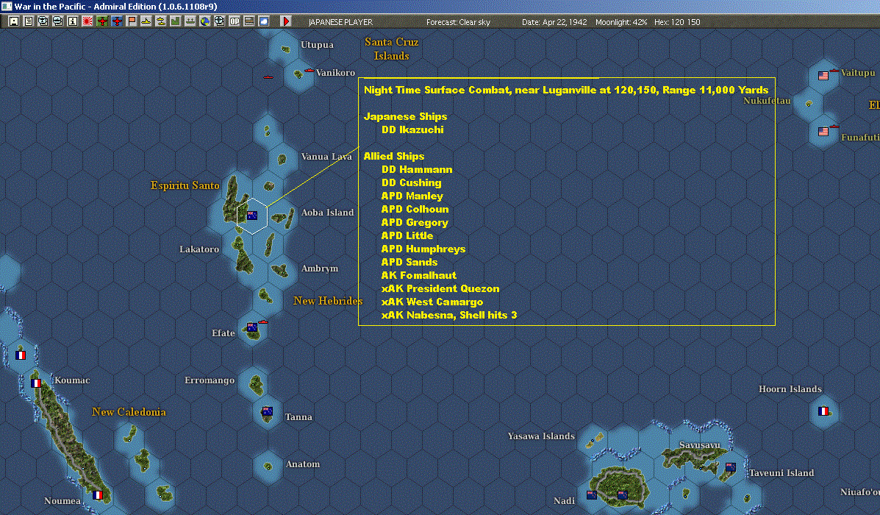
Task: Click the 'AK Fomalhaut' ship entry
Action: (x=418, y=275)
